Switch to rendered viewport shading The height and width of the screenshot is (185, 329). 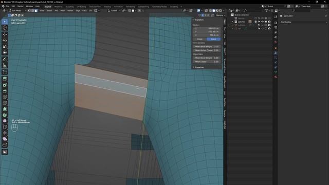point(221,11)
